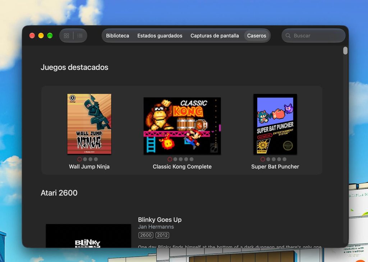Open Wall Jump Ninja cover art
This screenshot has width=368, height=262.
point(89,124)
